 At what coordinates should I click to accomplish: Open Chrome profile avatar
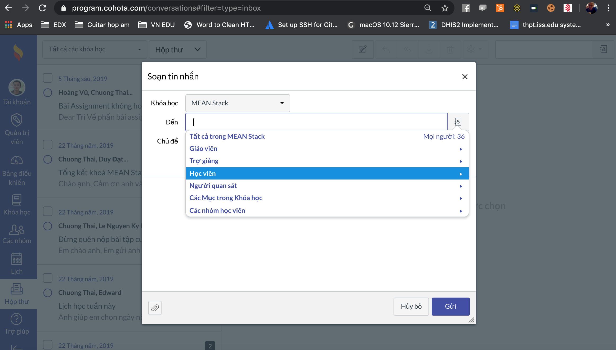tap(592, 8)
